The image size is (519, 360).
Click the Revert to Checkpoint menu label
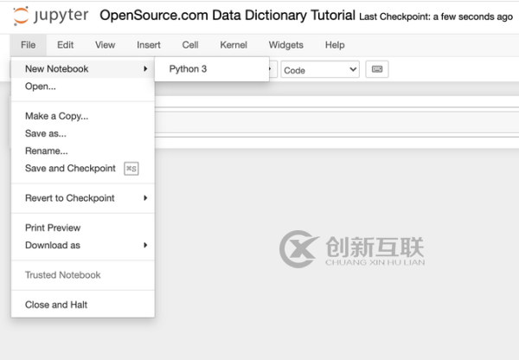pos(70,198)
